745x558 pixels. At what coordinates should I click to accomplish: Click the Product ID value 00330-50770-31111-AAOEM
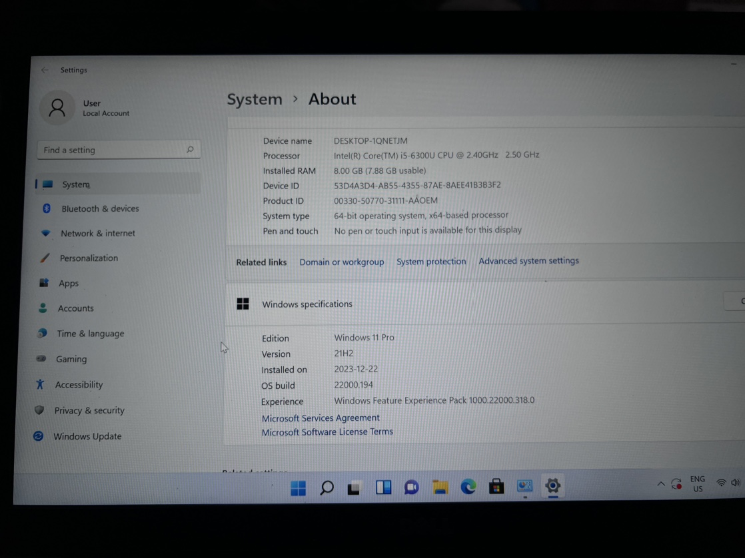(x=386, y=200)
